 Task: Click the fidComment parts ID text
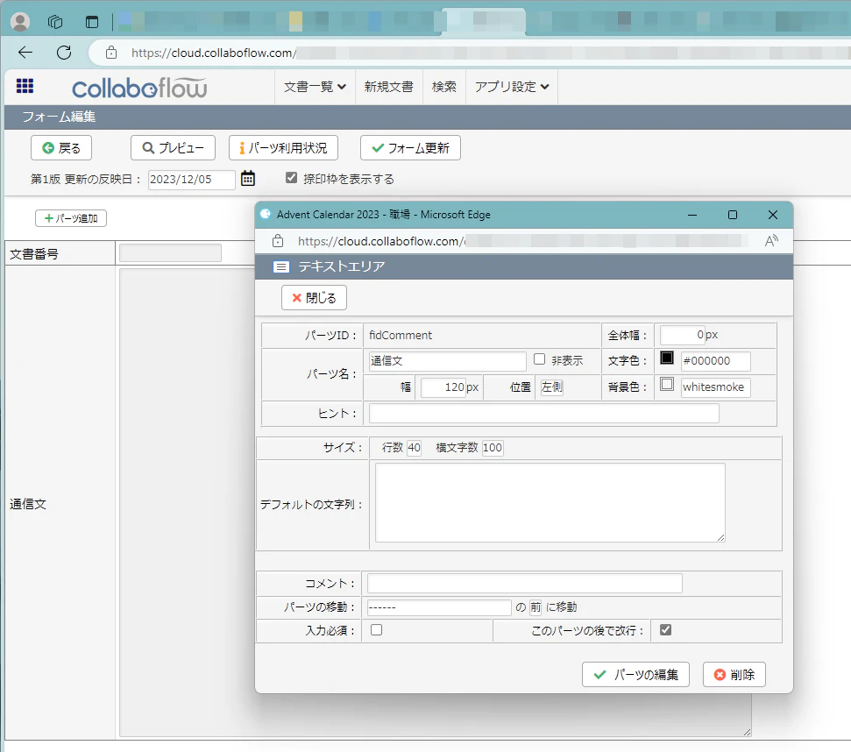(401, 336)
